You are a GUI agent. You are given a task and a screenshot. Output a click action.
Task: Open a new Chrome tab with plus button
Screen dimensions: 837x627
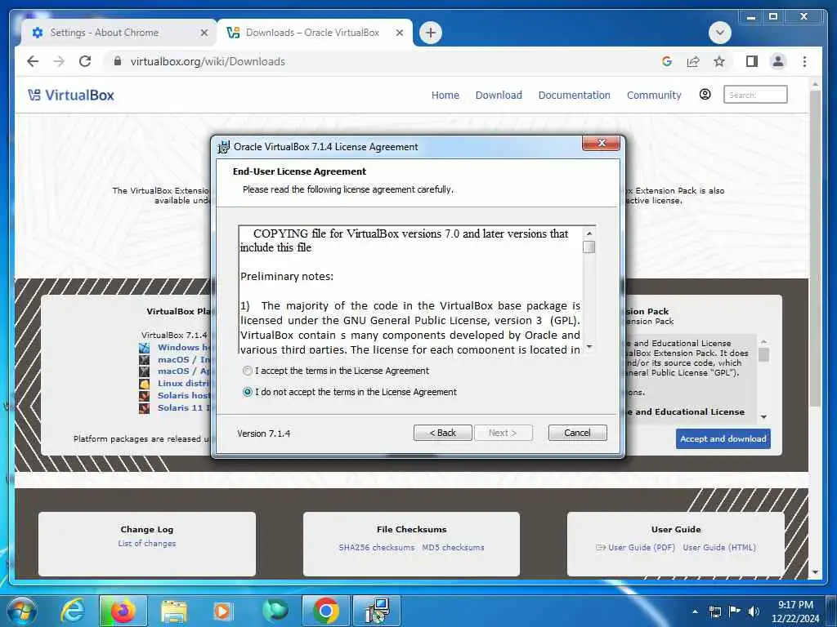[x=430, y=33]
